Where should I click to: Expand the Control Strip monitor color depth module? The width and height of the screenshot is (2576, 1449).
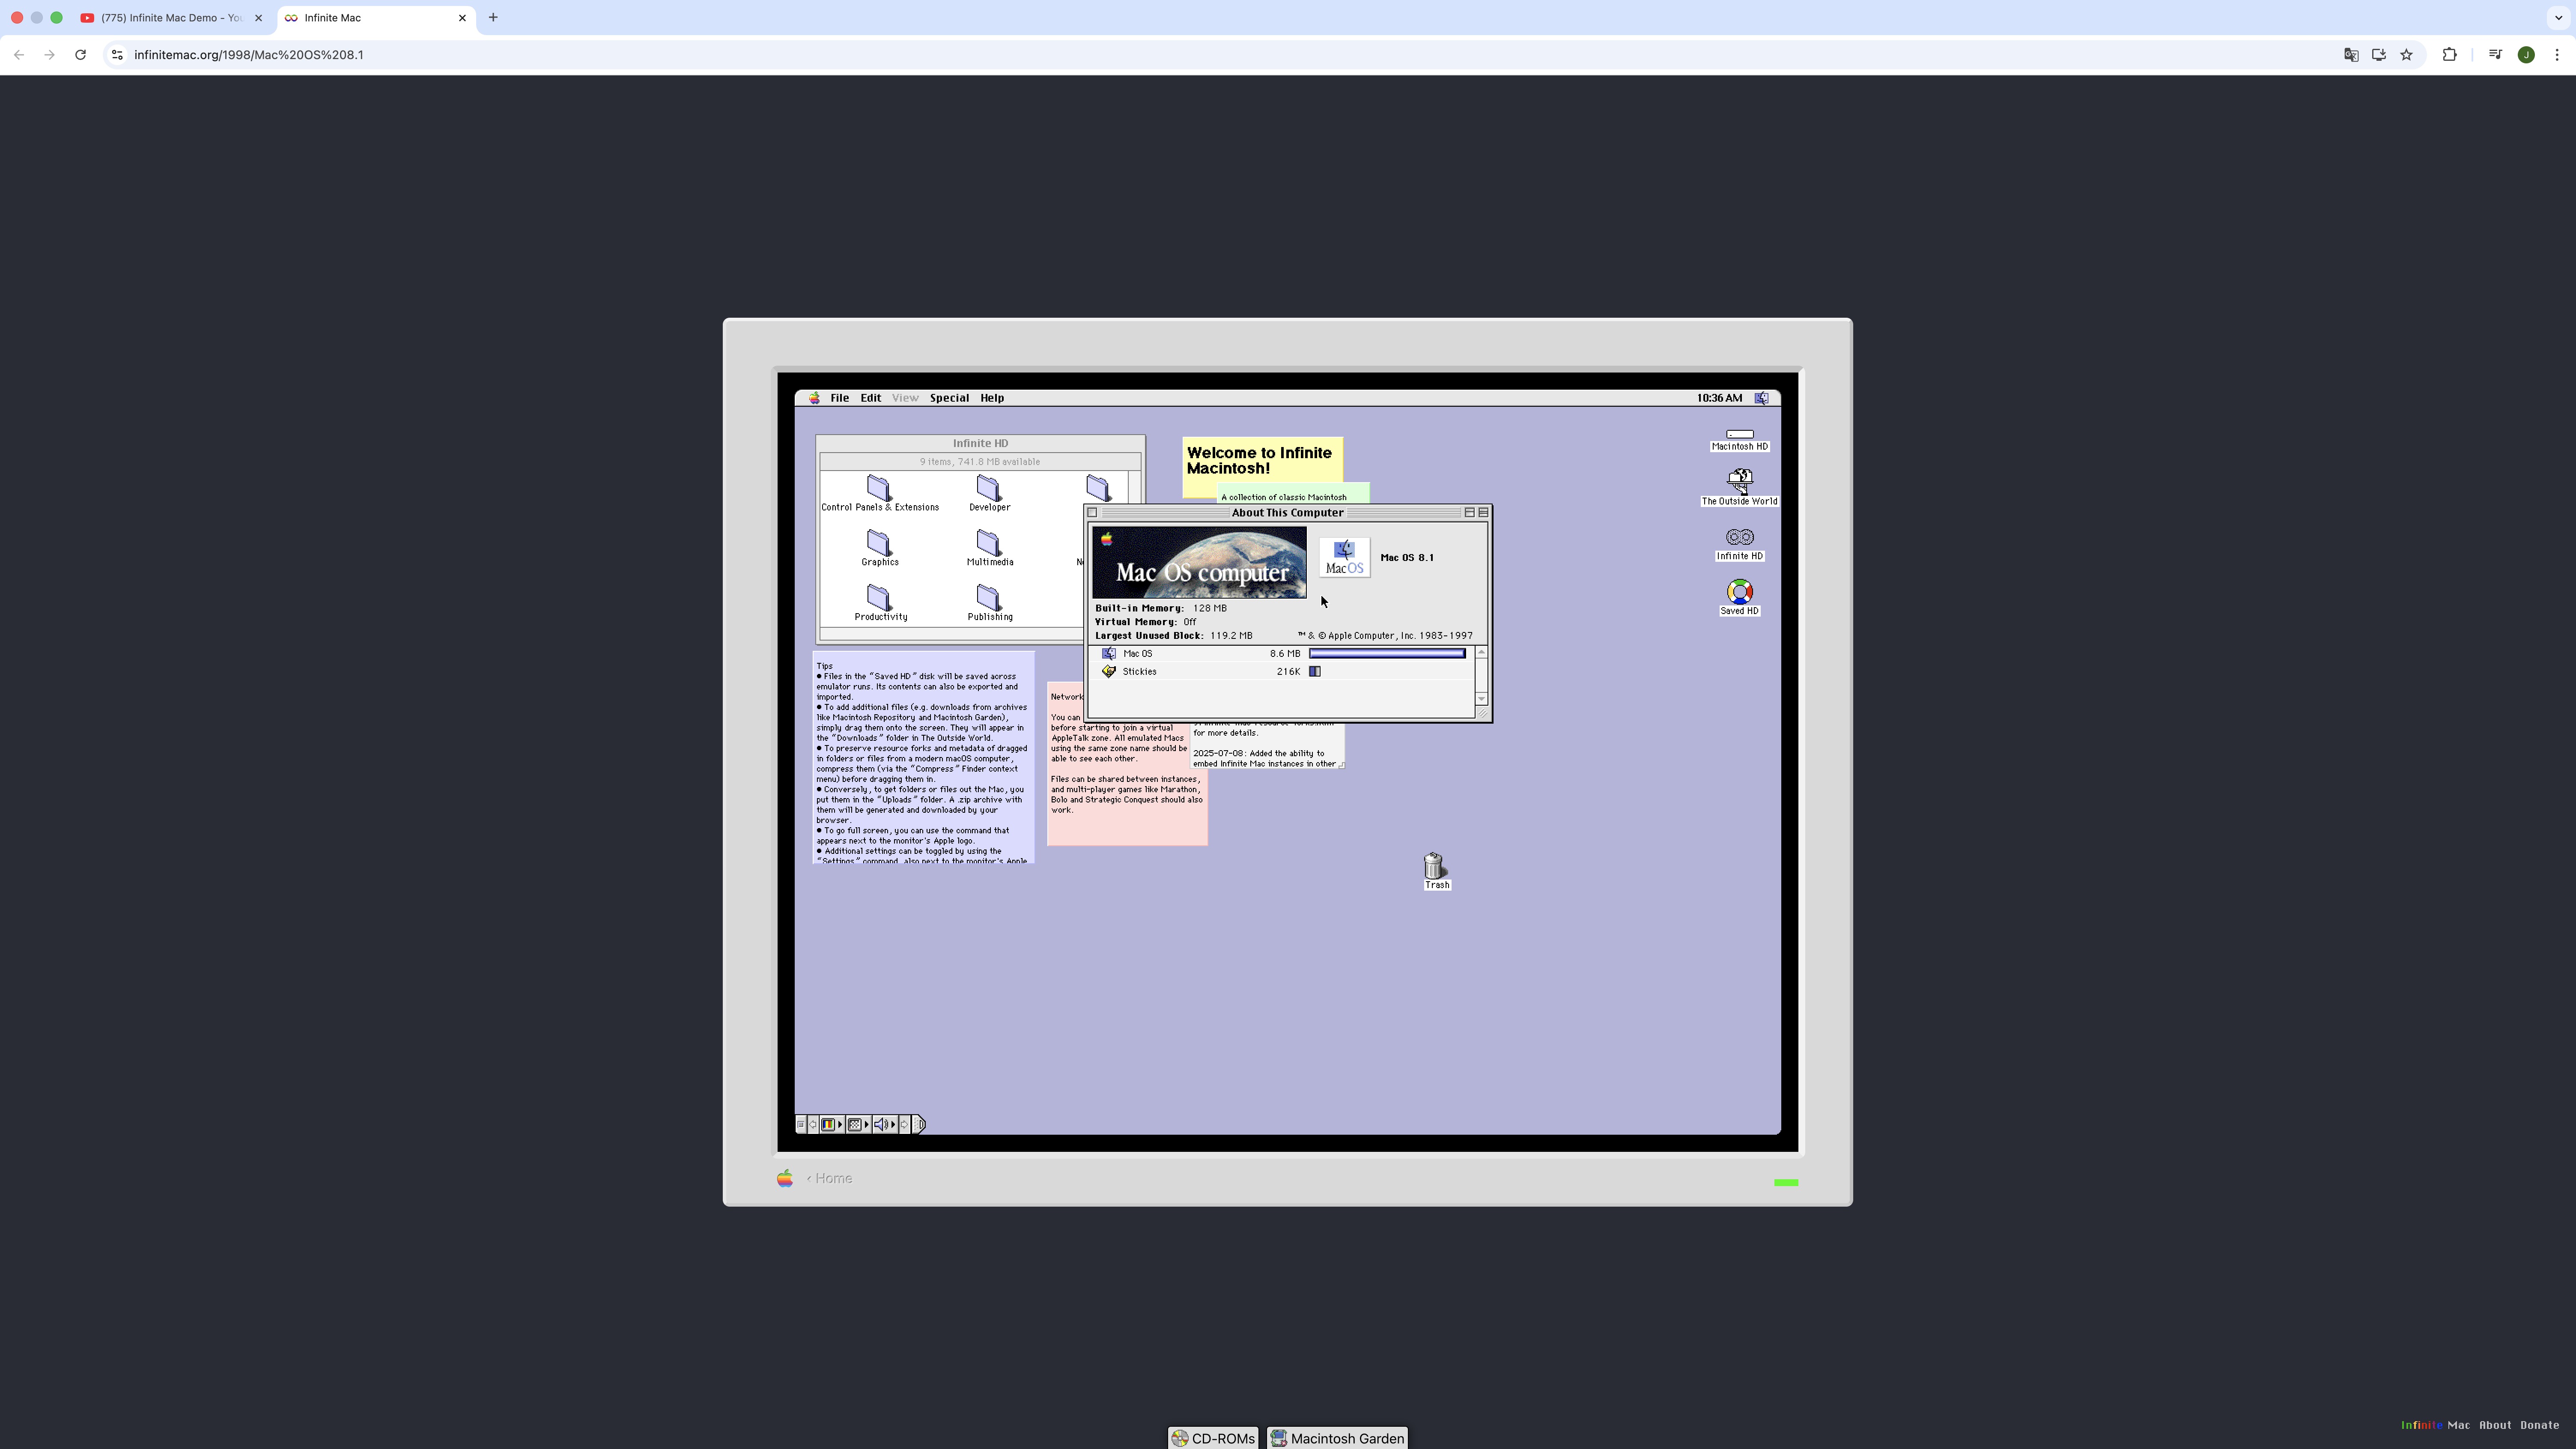point(832,1125)
